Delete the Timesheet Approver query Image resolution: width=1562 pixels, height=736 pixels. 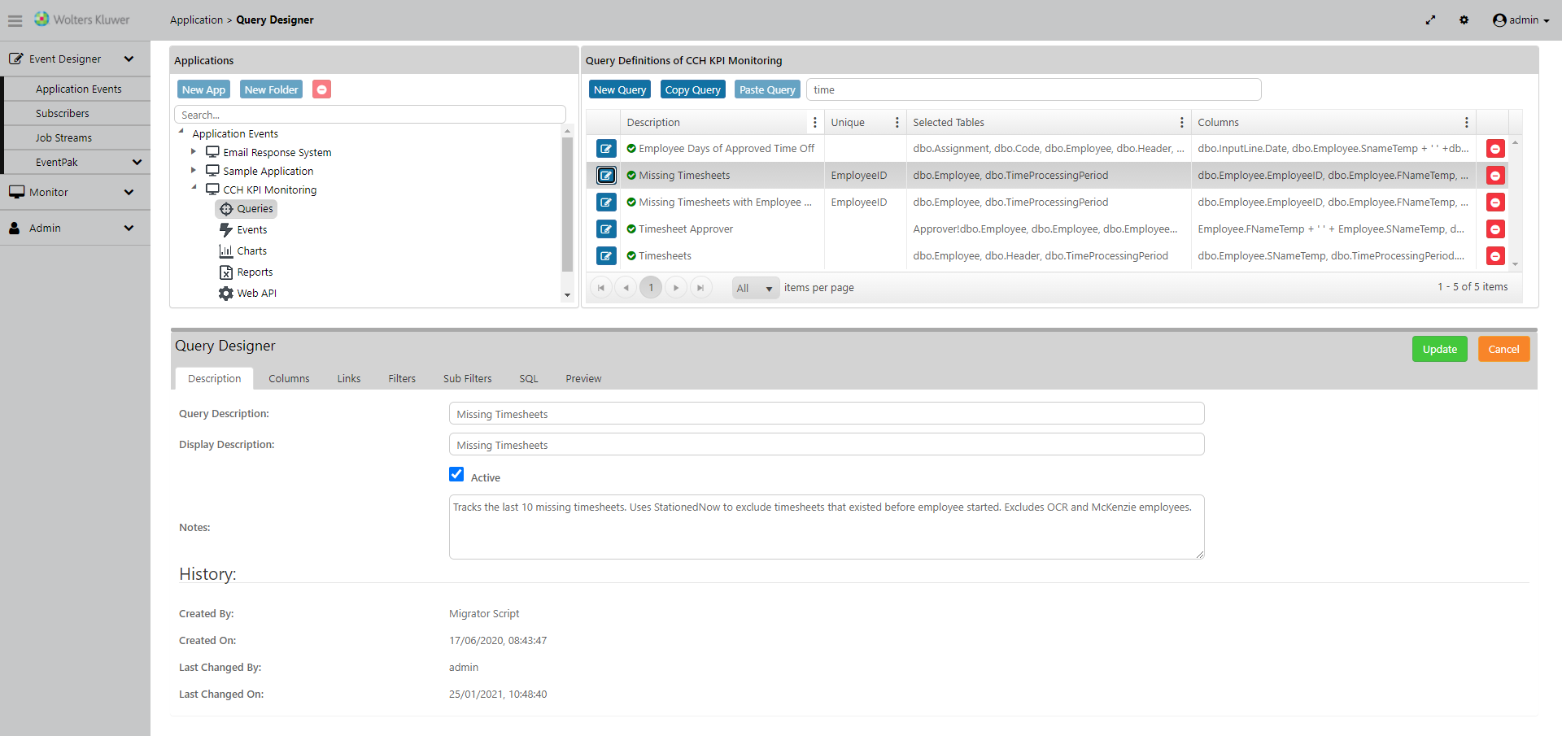[1495, 229]
